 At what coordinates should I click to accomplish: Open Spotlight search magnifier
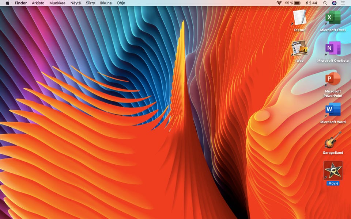(325, 3)
